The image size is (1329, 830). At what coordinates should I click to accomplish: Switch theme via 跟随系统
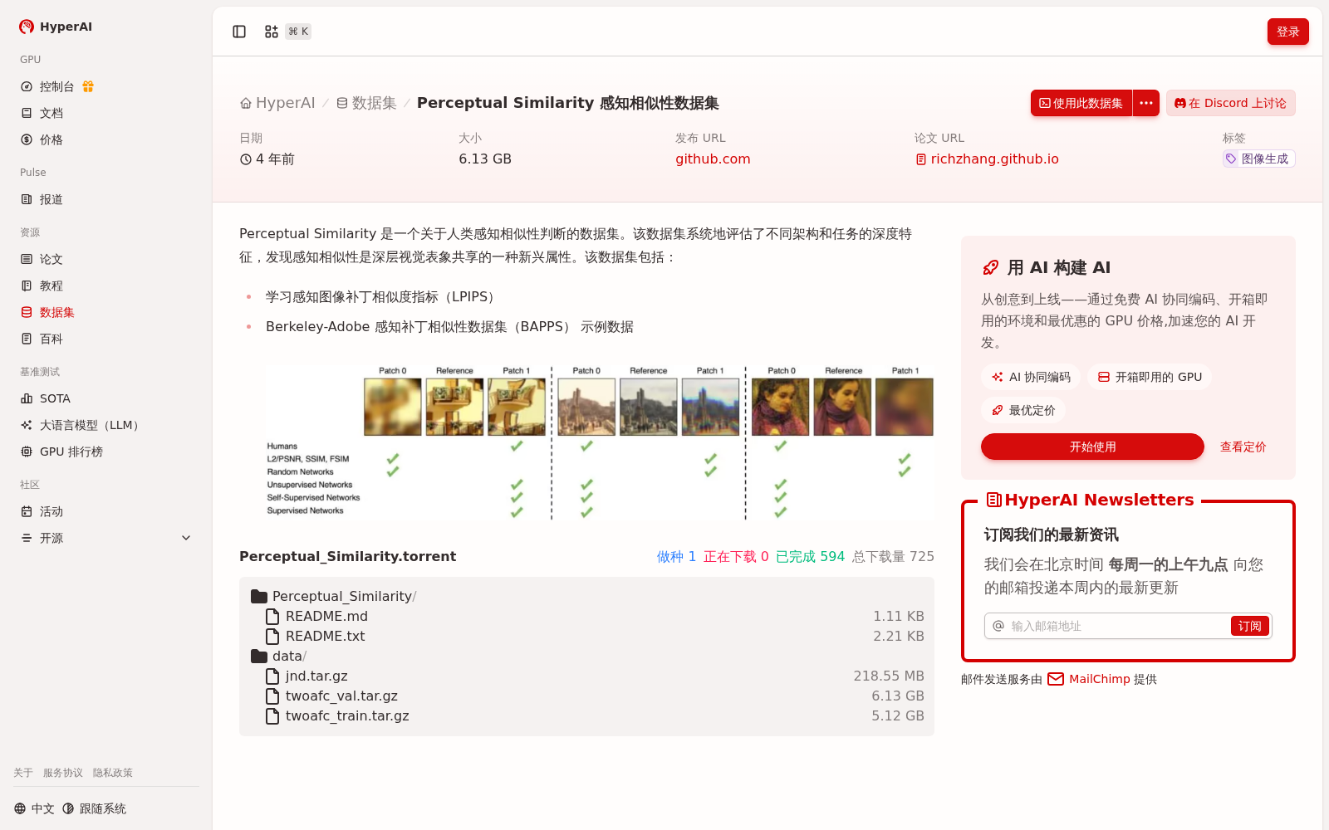click(95, 808)
